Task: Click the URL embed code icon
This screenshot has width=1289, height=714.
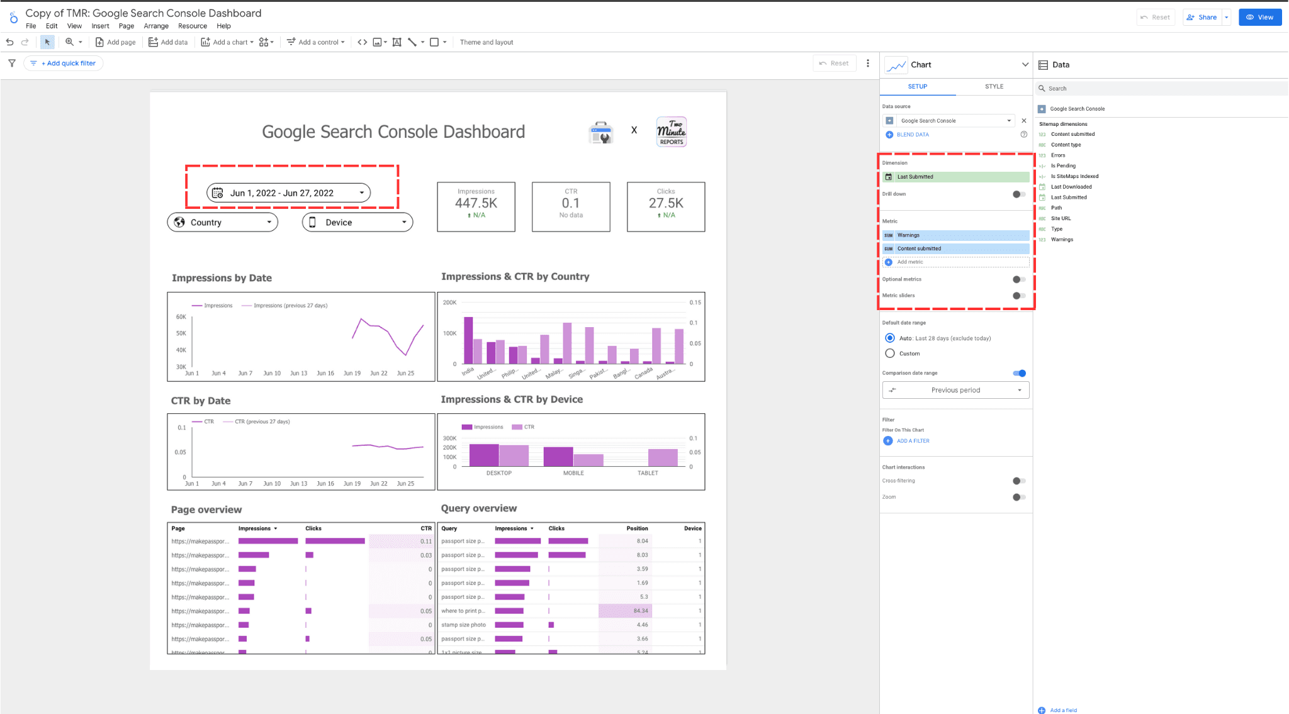Action: pos(362,42)
